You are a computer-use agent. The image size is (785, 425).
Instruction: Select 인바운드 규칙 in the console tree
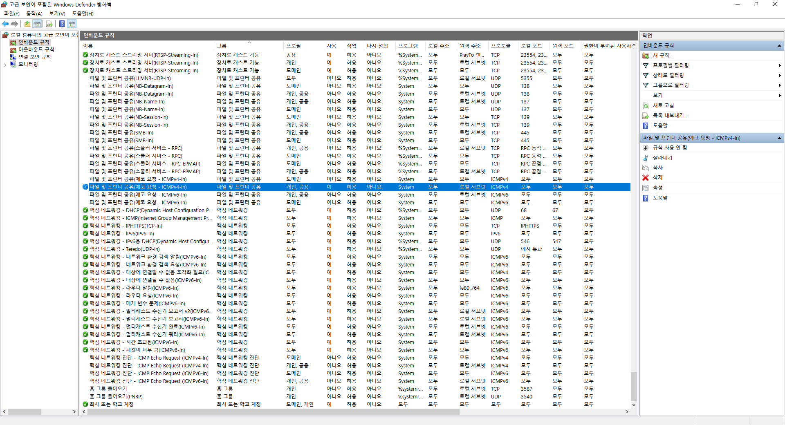pyautogui.click(x=34, y=42)
